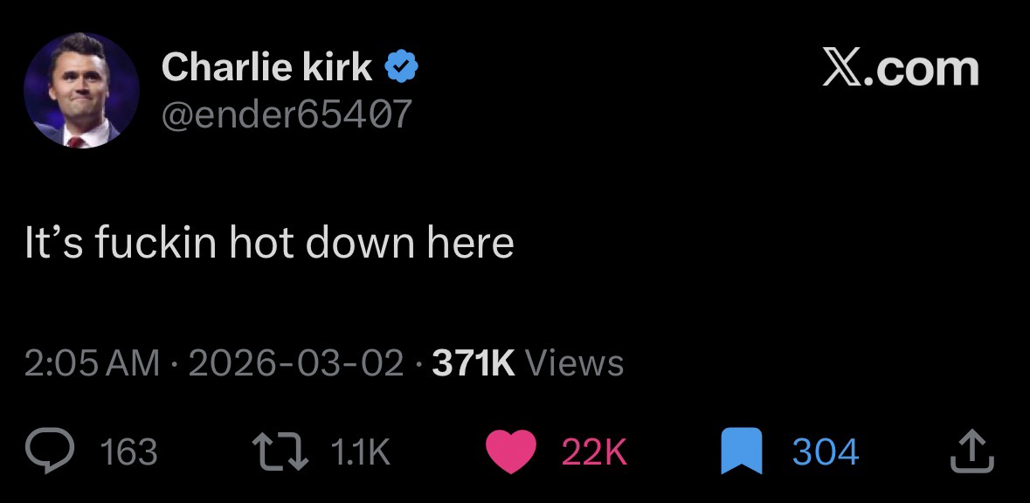Click the 2:05 AM timestamp

pyautogui.click(x=92, y=362)
